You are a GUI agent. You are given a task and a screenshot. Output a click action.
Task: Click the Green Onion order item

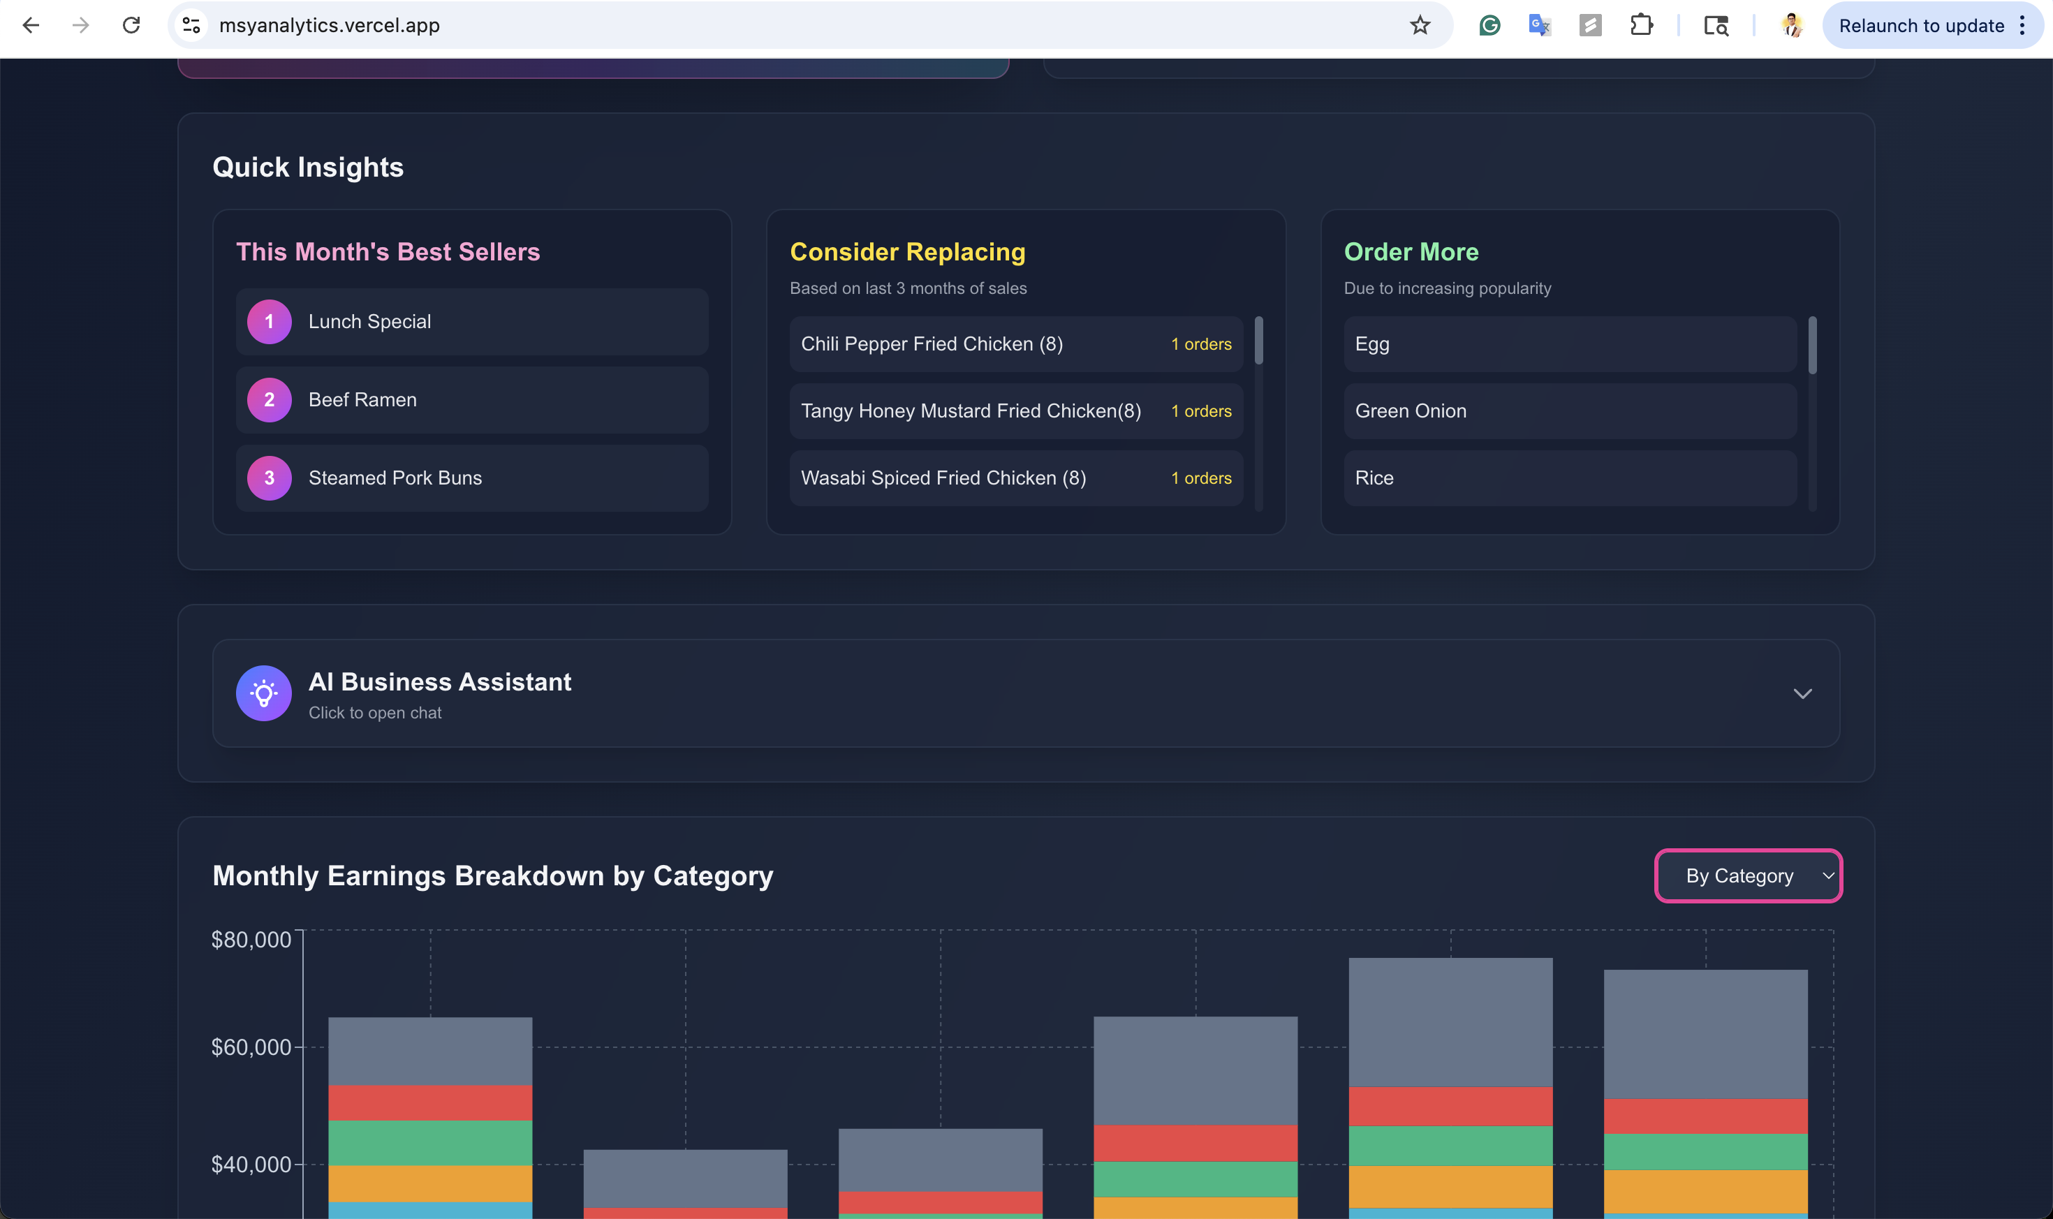1569,411
